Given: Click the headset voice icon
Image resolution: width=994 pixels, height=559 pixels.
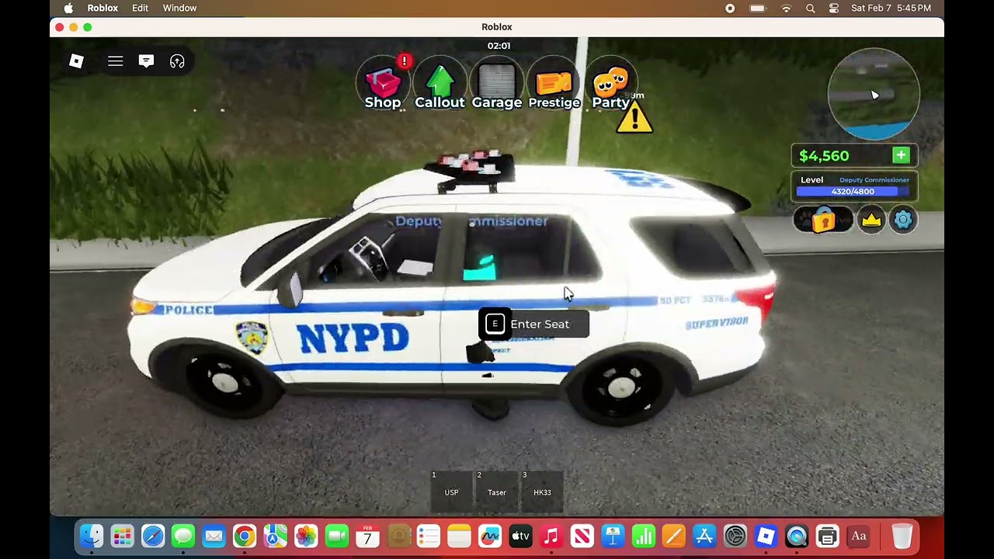Looking at the screenshot, I should (x=177, y=61).
